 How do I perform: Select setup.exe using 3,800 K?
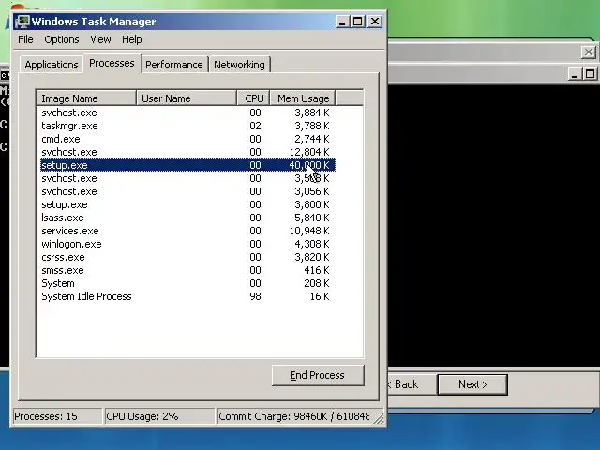click(x=187, y=204)
